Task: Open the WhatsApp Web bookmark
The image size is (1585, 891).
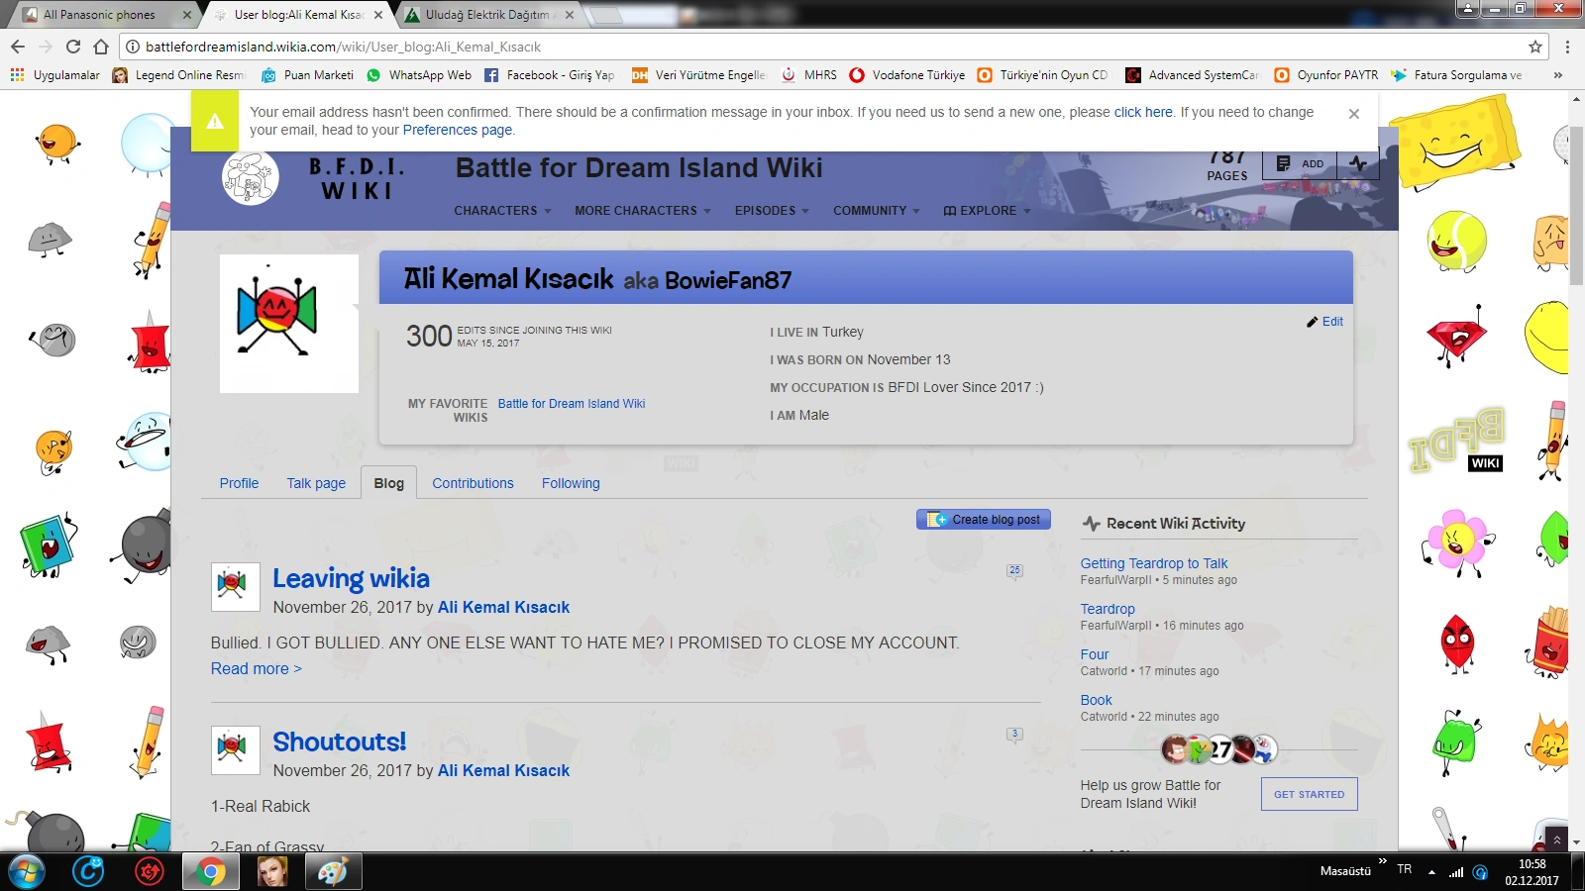Action: pos(419,74)
